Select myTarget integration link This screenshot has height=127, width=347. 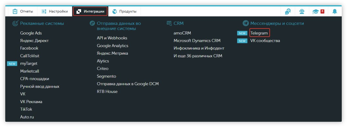[29, 64]
